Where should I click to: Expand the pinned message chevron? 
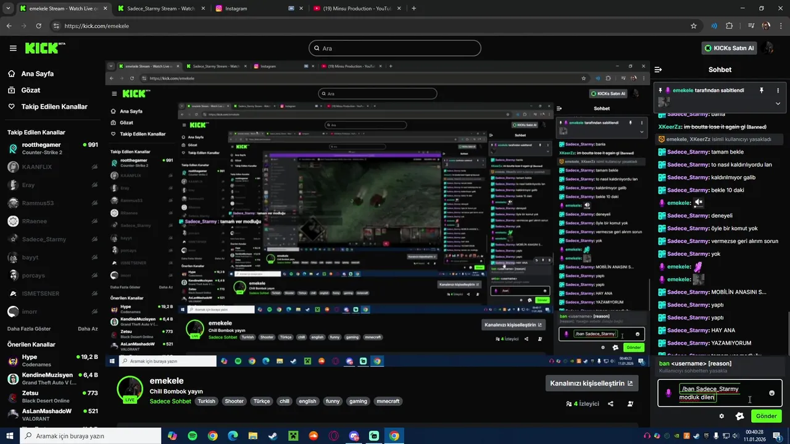[x=778, y=104]
